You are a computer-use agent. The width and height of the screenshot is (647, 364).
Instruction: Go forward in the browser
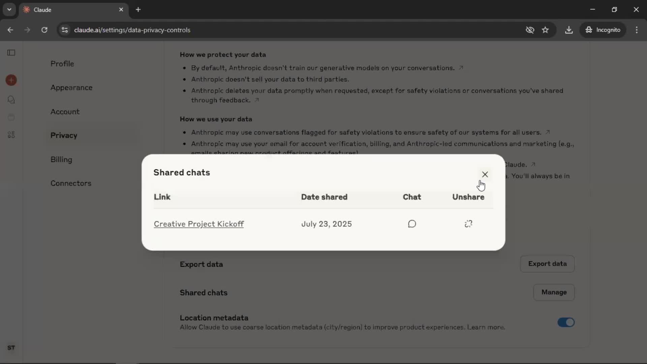pos(27,30)
